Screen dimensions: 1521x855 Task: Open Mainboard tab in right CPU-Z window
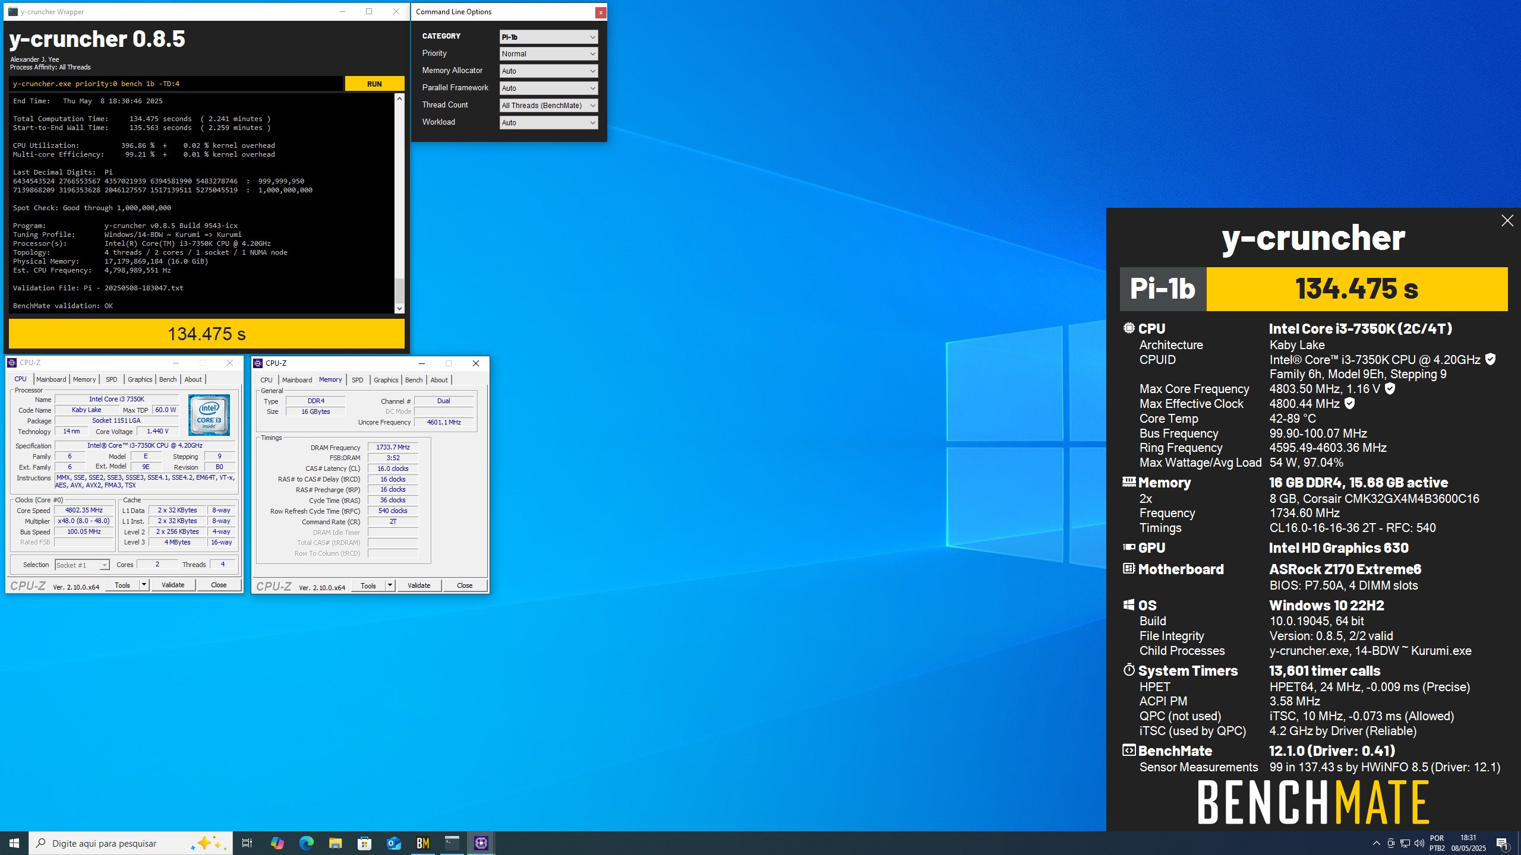pos(297,380)
